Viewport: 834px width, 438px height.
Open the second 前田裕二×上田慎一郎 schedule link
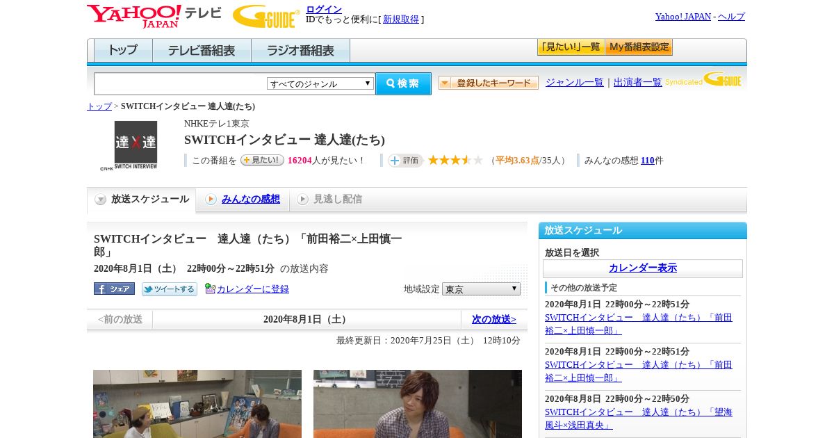(x=639, y=371)
